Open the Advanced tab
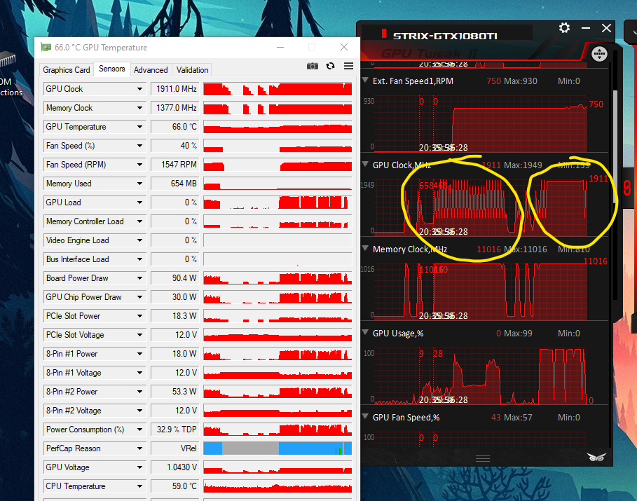This screenshot has height=501, width=637. 151,70
